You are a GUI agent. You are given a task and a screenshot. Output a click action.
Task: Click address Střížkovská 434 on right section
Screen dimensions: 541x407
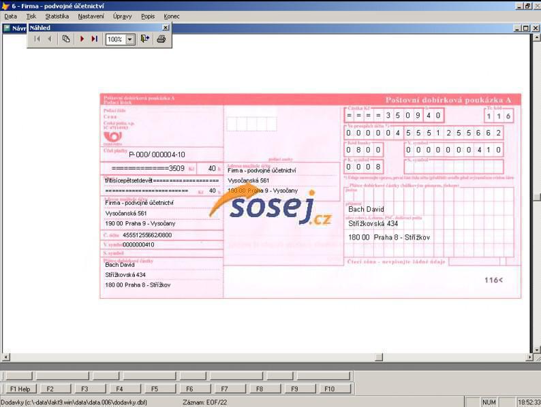click(x=373, y=224)
